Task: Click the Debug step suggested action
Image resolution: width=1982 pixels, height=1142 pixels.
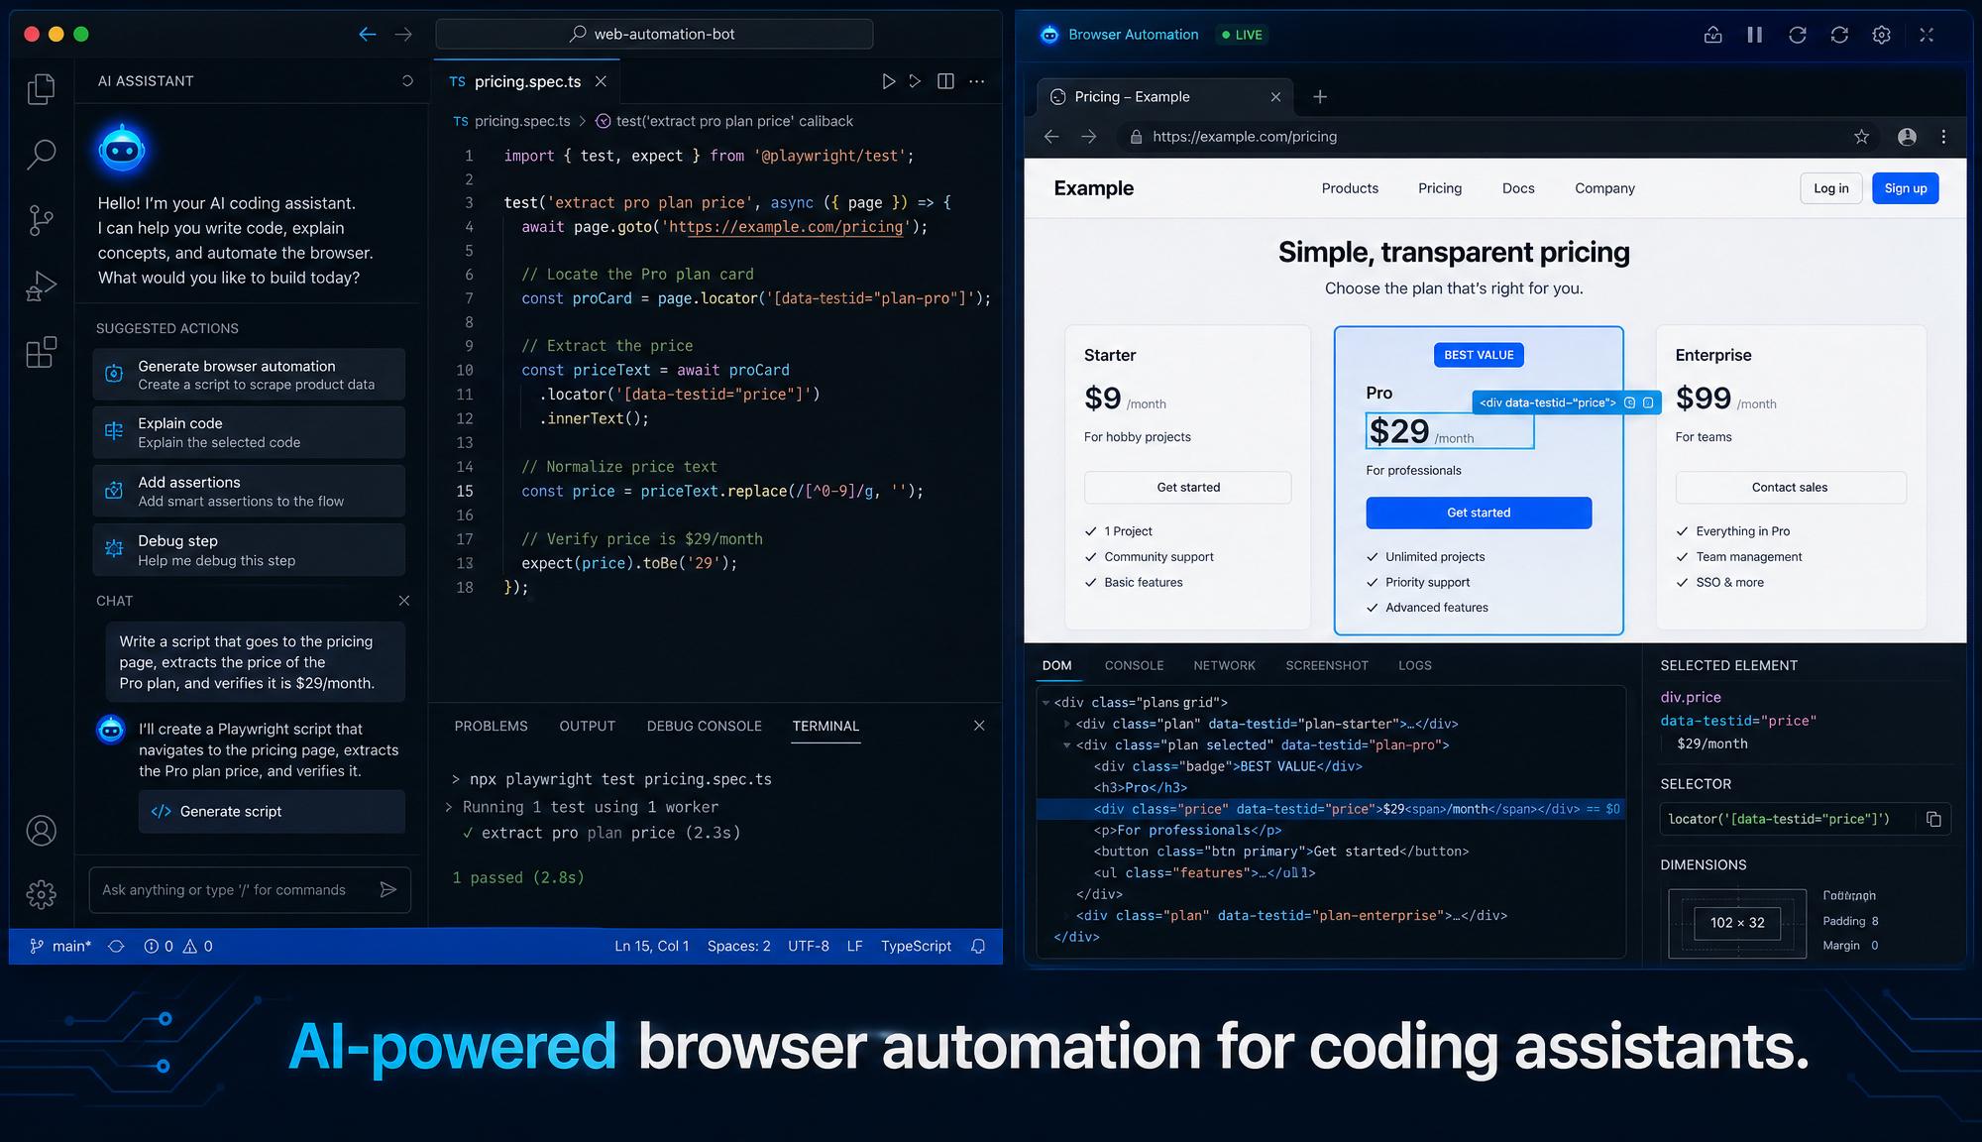Action: 249,549
